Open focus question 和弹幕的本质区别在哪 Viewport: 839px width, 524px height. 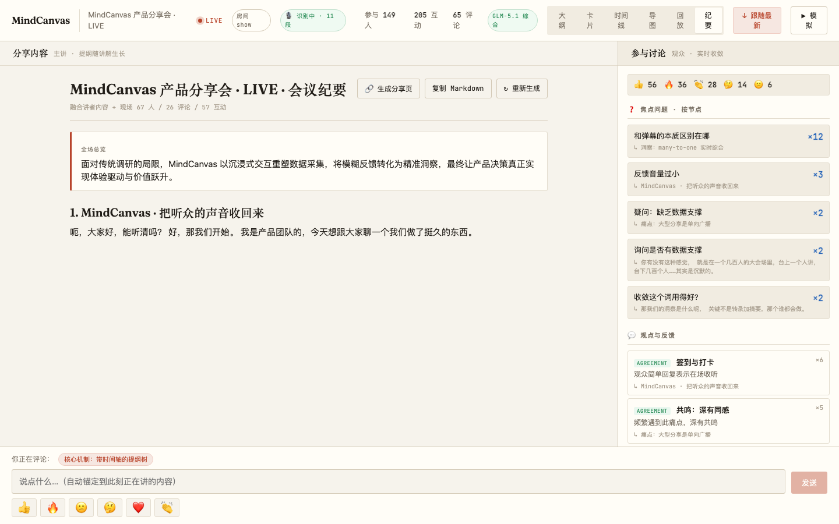(x=728, y=141)
